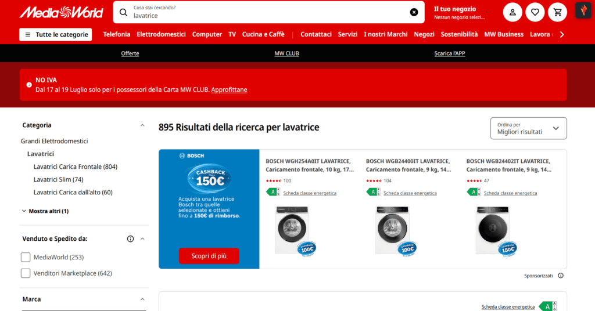Select the Grandi Elettrodomestici category

54,142
